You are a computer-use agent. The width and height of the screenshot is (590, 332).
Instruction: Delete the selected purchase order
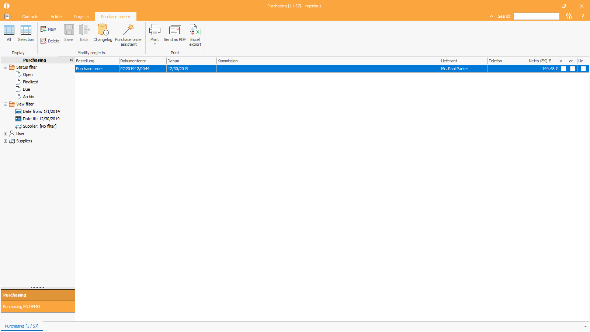(50, 41)
